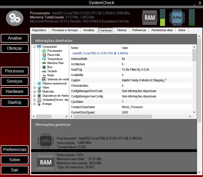Click the Analise sidebar button

15,38
